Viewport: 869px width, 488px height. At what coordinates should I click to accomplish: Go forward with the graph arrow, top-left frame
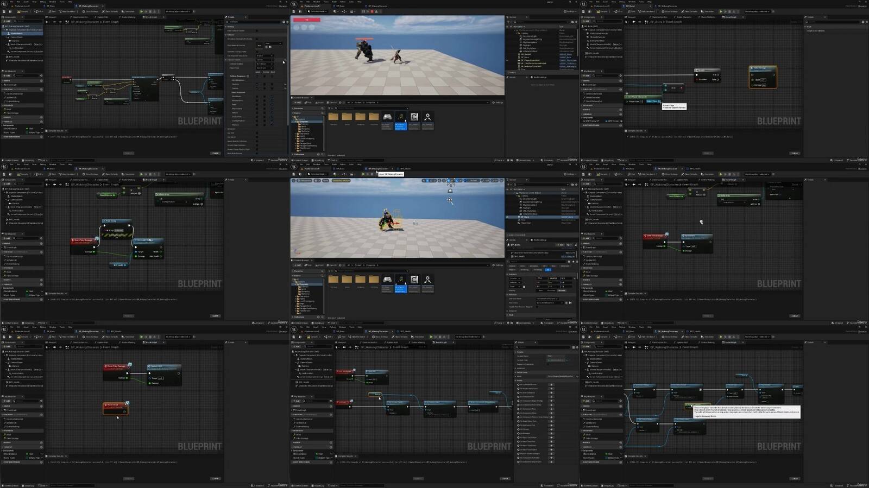60,22
